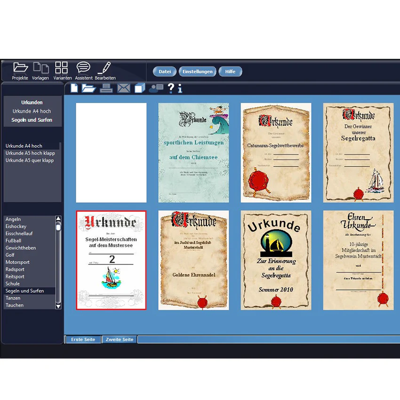Choose Angeln category in list
Screen dimensions: 400x400
(x=29, y=219)
